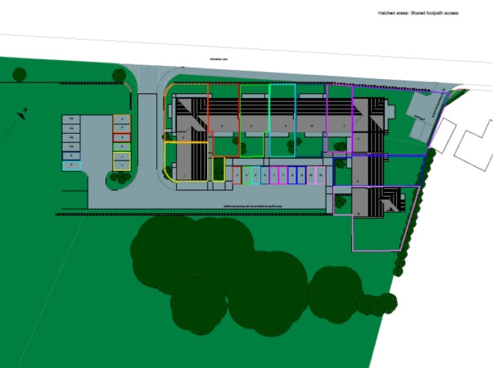This screenshot has width=493, height=368.
Task: Click the large yellow-outlined corner house plot
Action: point(186,161)
